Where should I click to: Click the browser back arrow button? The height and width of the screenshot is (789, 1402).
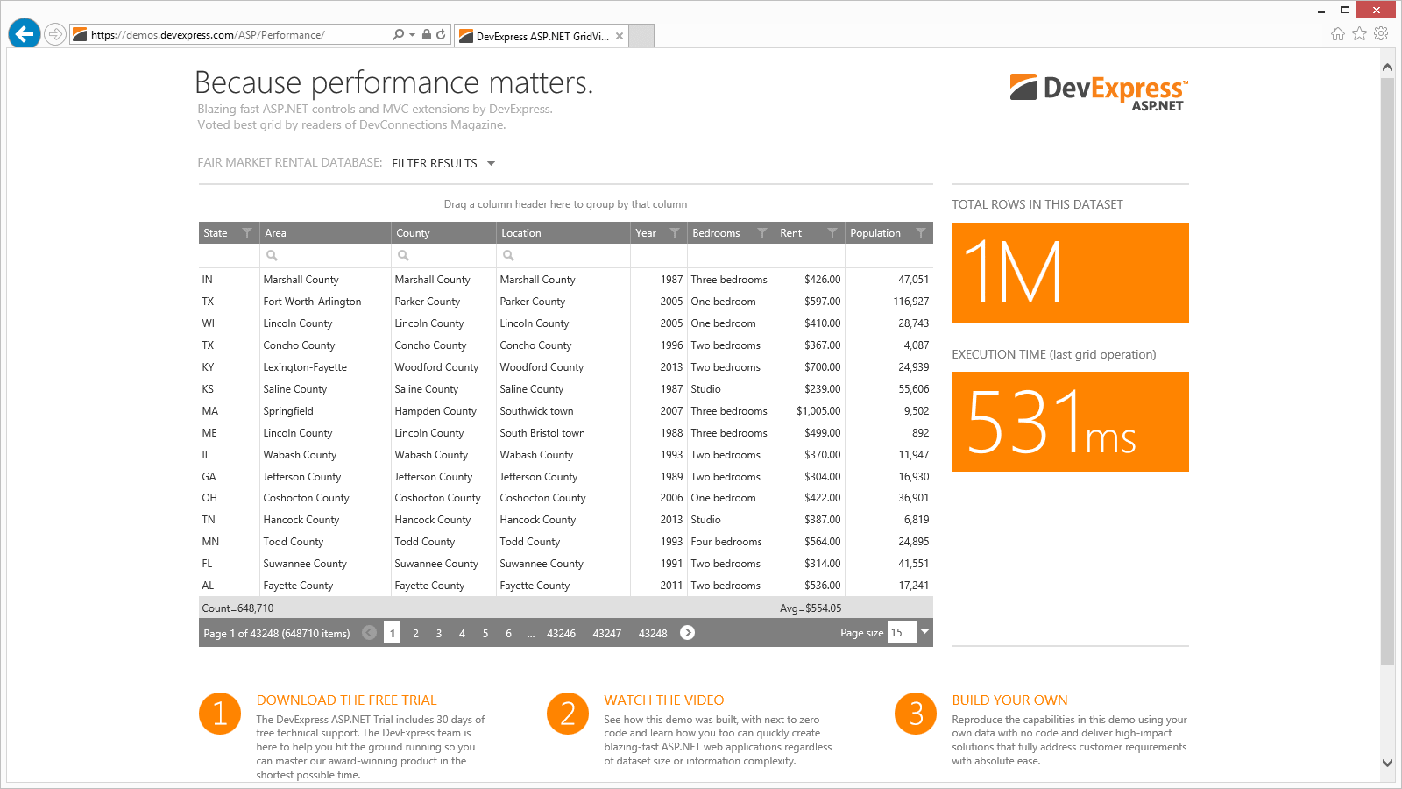(25, 34)
